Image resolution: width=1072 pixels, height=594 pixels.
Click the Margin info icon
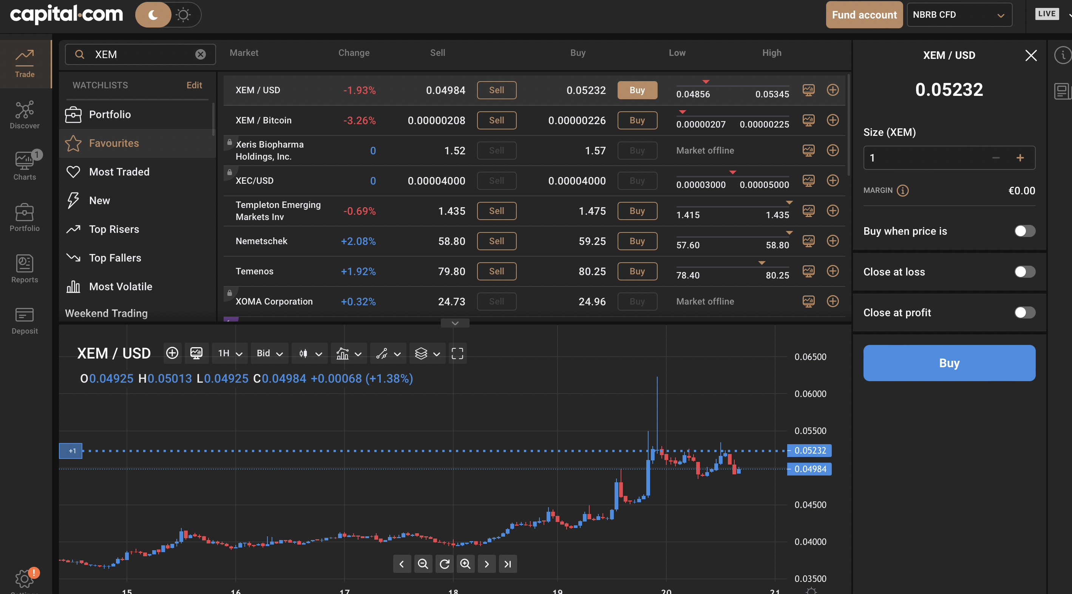click(x=902, y=190)
